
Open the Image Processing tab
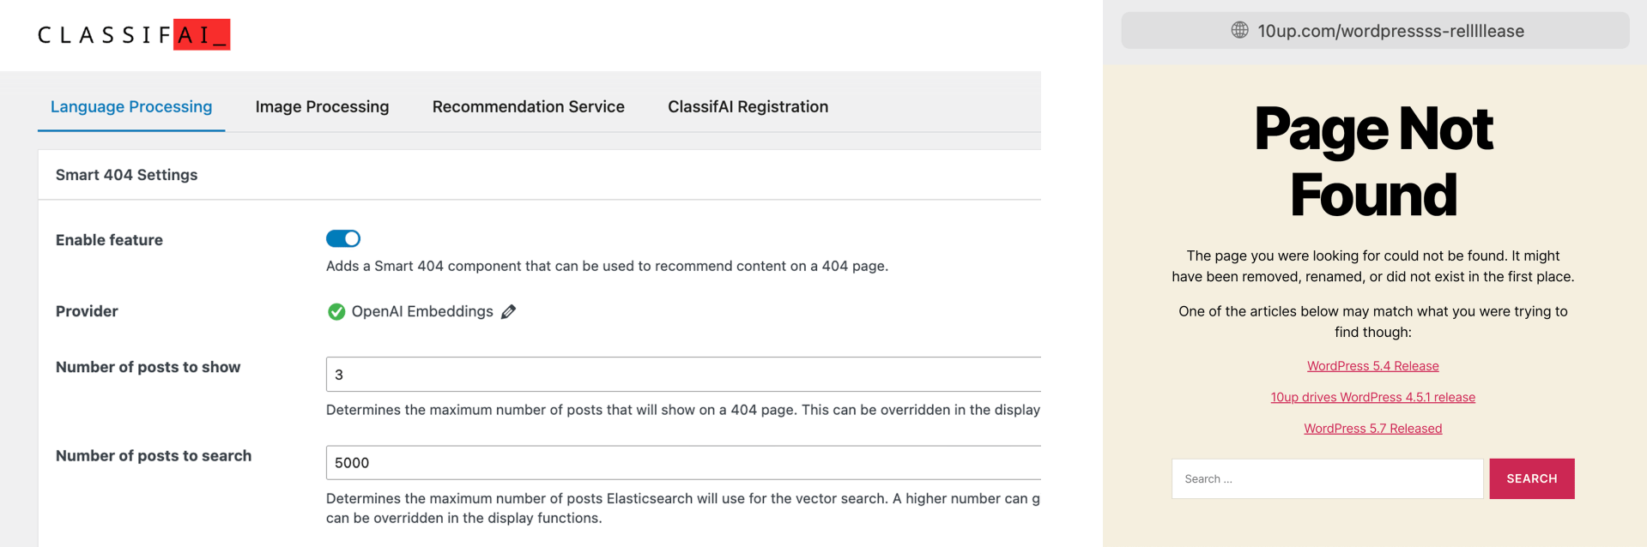click(x=322, y=106)
